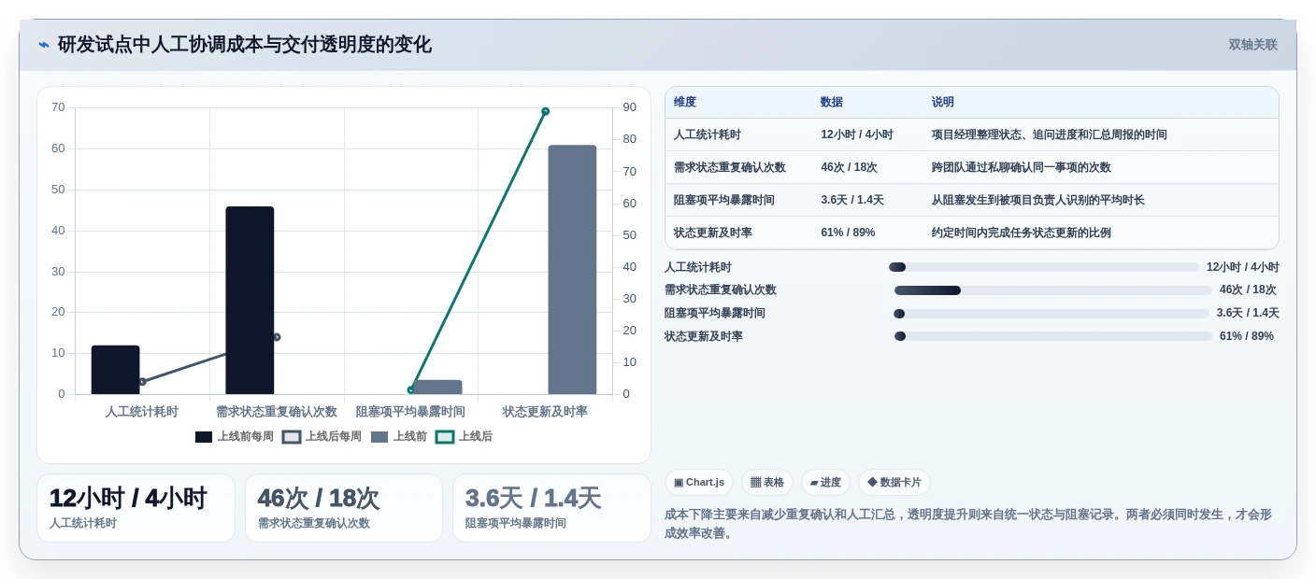
Task: Click the description 跨团队通过私聊确认同一事项的次数
Action: (1022, 167)
